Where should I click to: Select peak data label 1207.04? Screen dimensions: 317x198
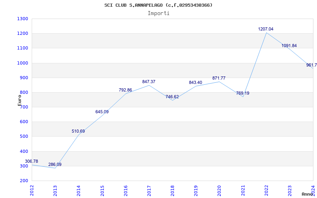[265, 29]
